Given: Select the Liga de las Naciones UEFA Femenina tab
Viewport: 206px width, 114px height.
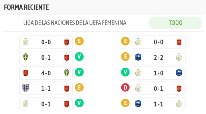Looking at the screenshot, I should pyautogui.click(x=75, y=23).
